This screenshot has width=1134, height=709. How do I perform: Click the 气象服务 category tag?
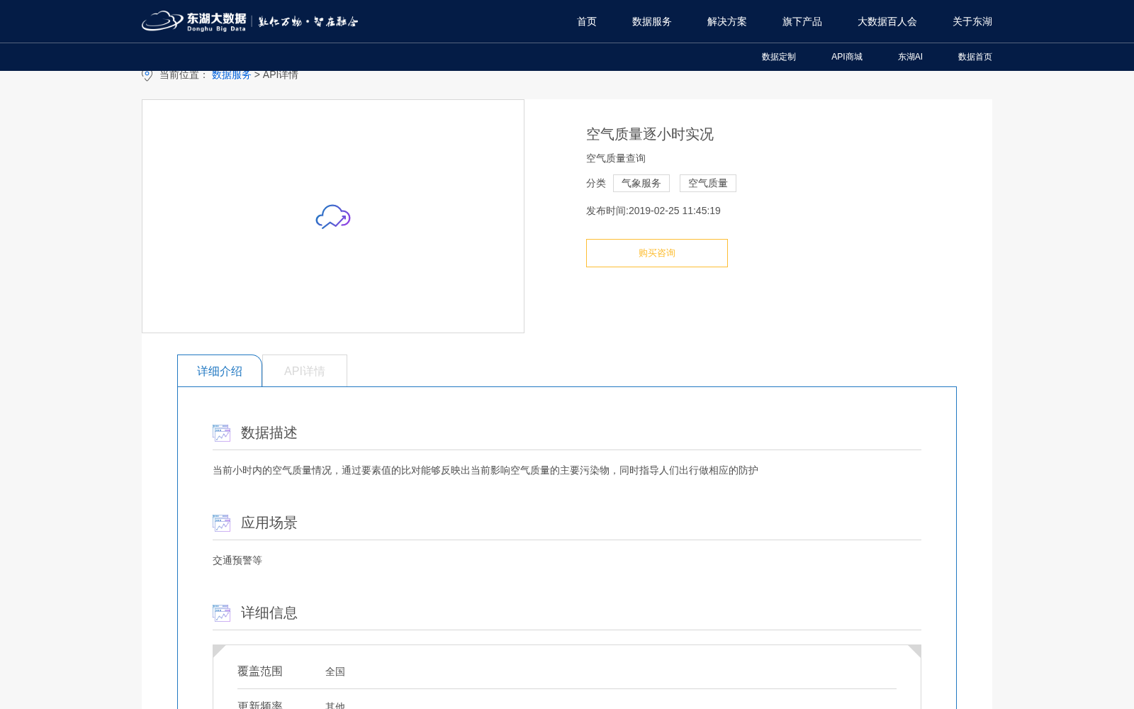point(641,184)
